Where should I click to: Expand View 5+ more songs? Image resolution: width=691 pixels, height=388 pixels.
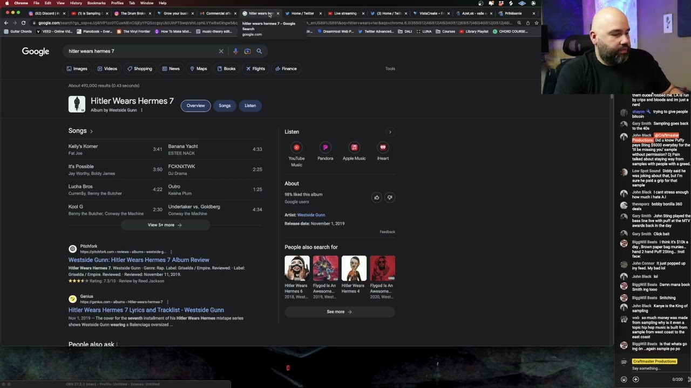pos(165,225)
